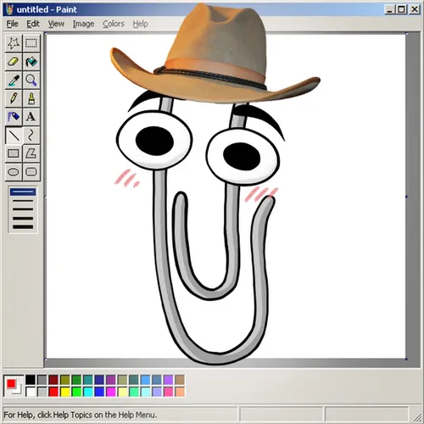Select the Ellipse shape tool
Screen dimensions: 424x424
tap(14, 172)
